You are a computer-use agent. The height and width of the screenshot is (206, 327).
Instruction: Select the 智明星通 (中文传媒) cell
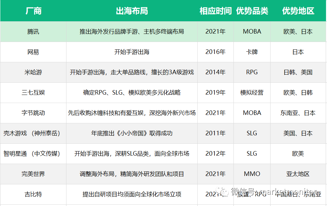pos(33,154)
